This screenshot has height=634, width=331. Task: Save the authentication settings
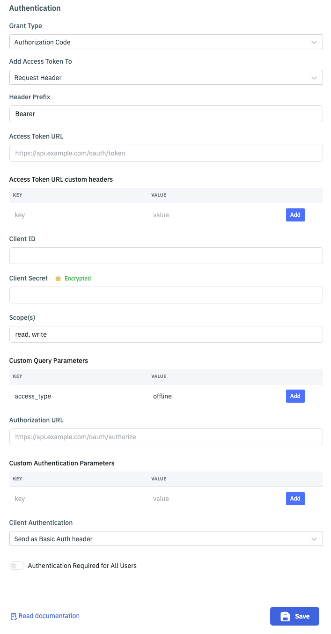(294, 616)
